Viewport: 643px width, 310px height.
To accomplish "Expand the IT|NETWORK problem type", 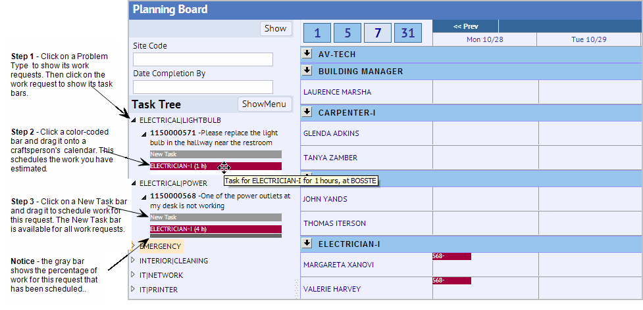I will (x=134, y=275).
